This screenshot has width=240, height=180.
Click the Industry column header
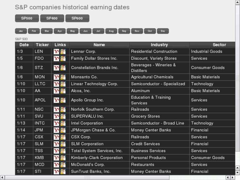(x=159, y=45)
